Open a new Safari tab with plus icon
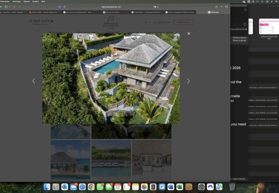 pyautogui.click(x=221, y=7)
